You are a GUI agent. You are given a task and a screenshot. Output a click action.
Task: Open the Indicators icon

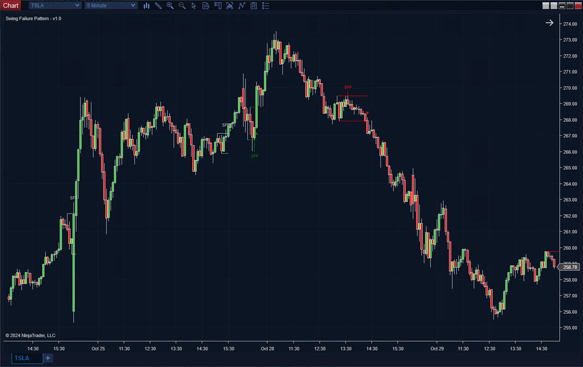click(241, 5)
